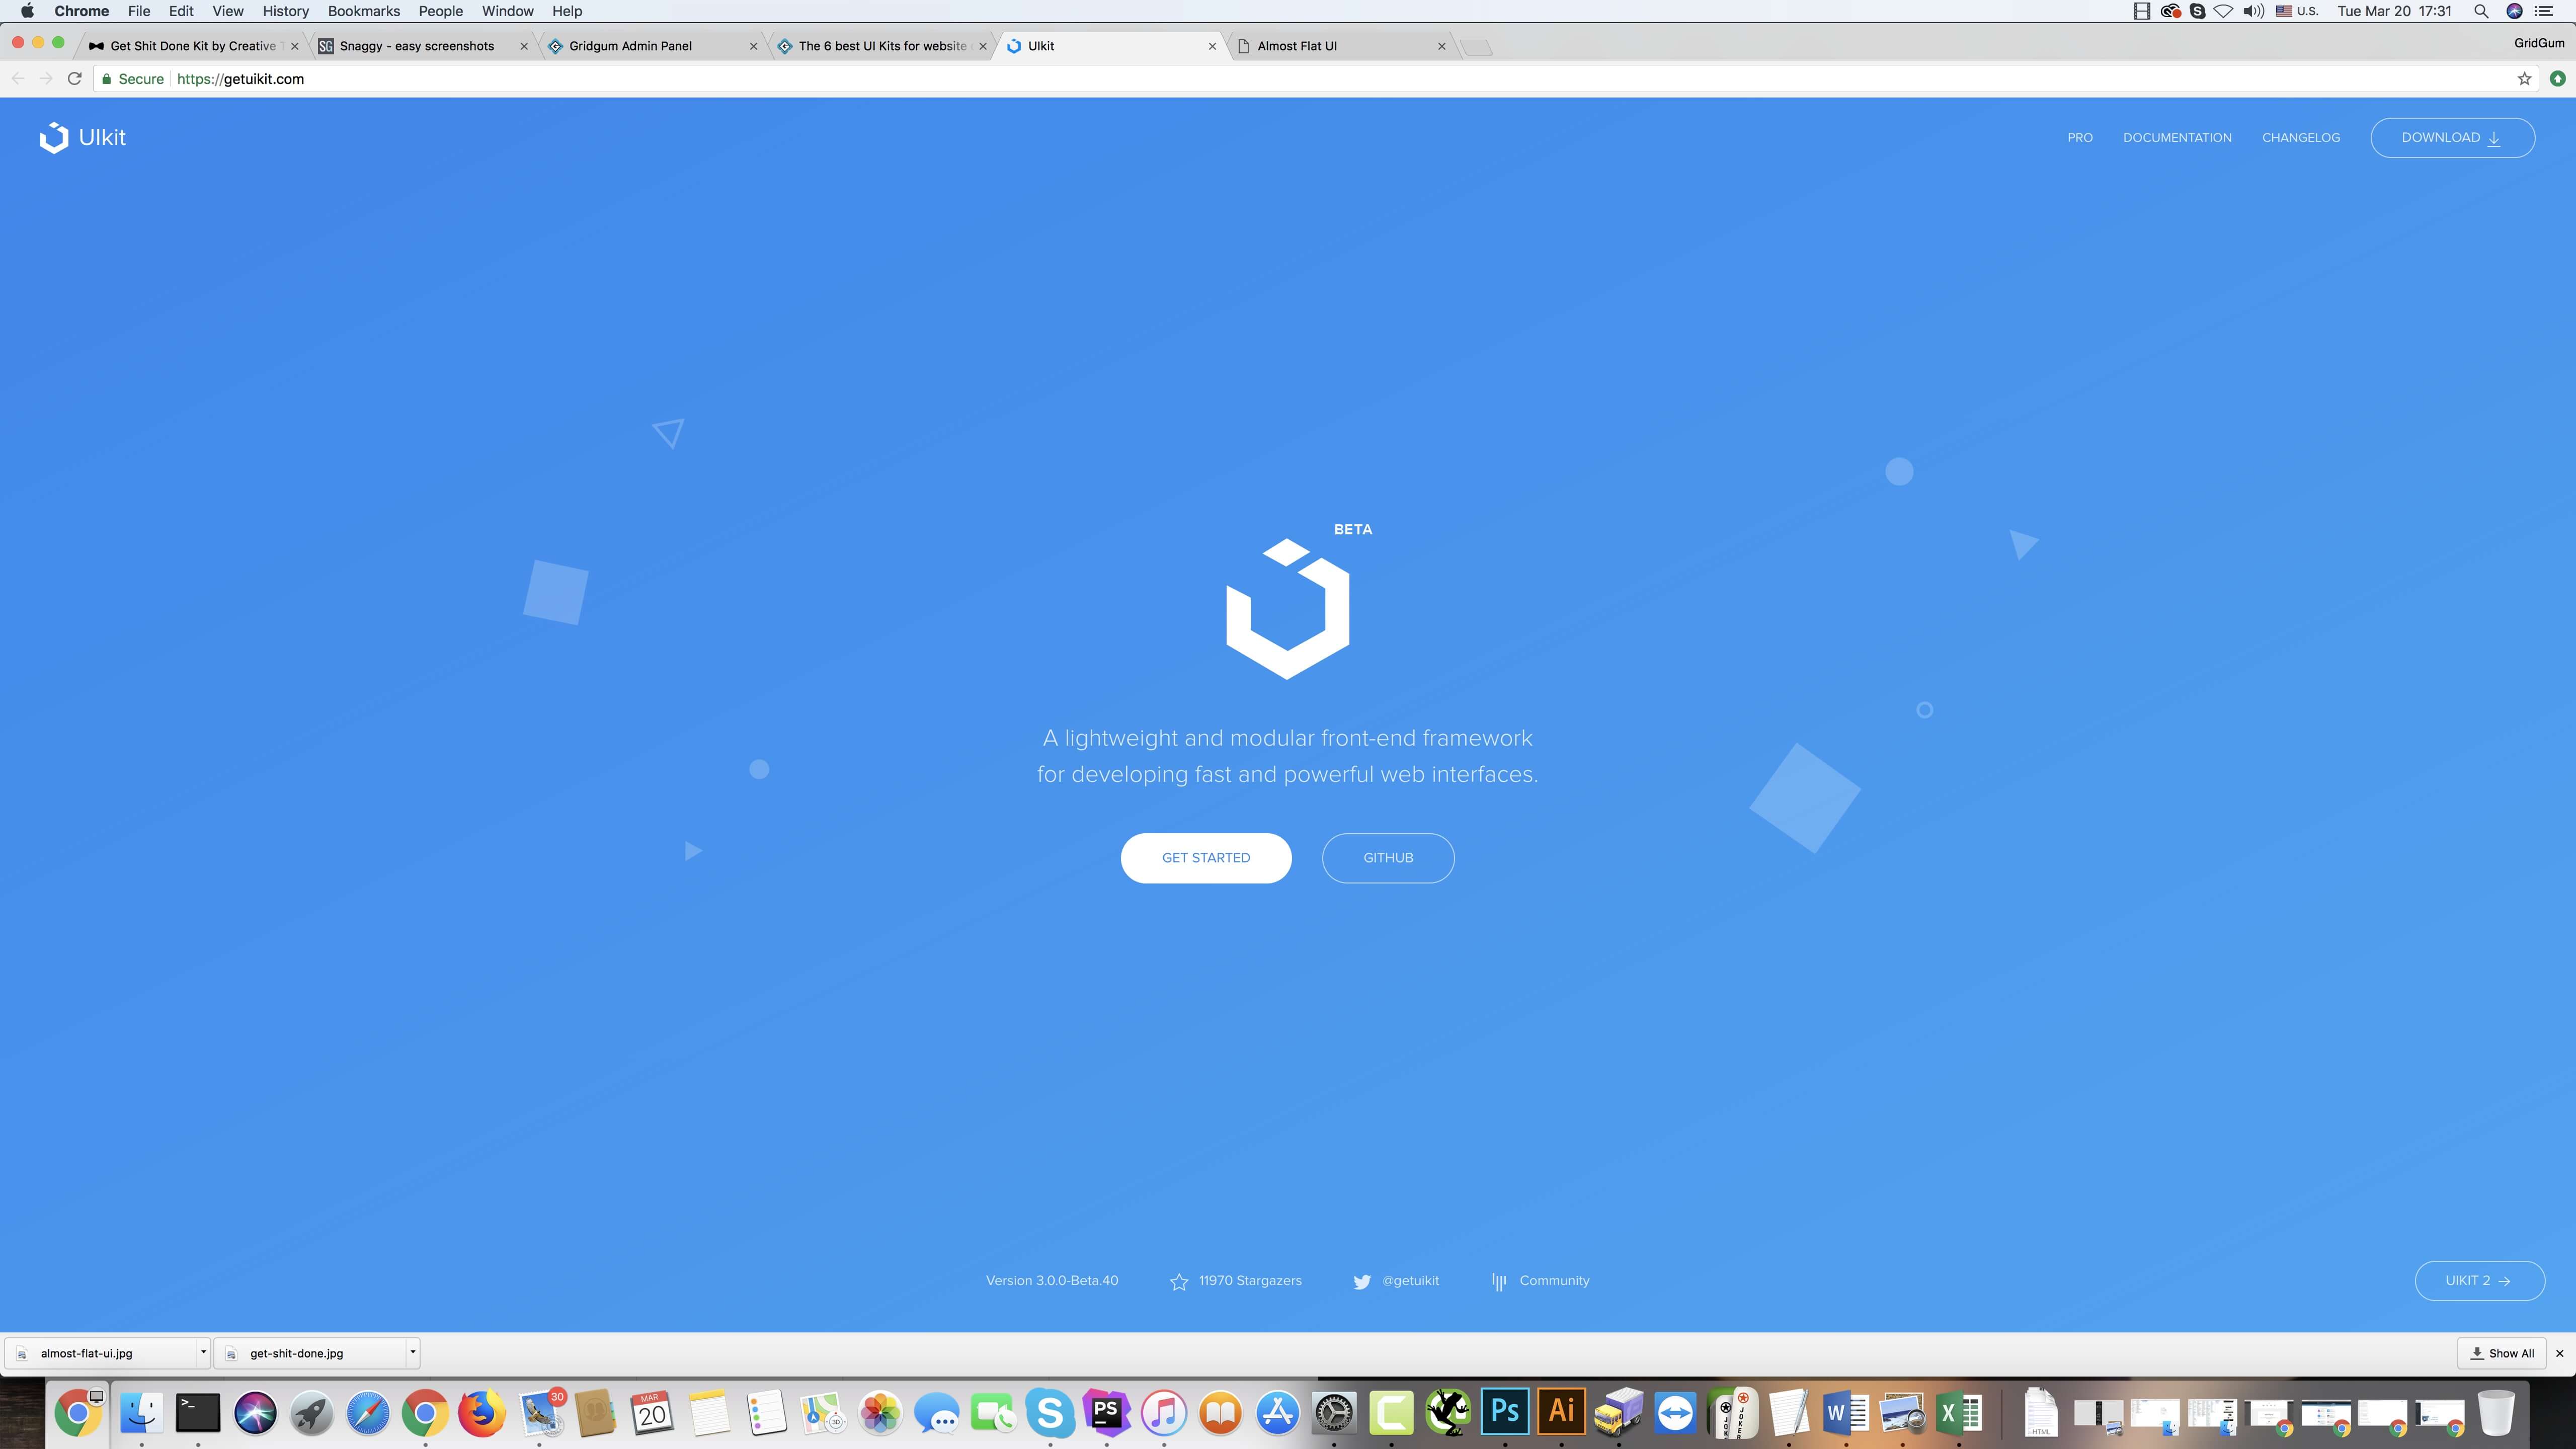Launch Illustrator from the dock
Screen dimensions: 2576x1449
(x=1562, y=1413)
